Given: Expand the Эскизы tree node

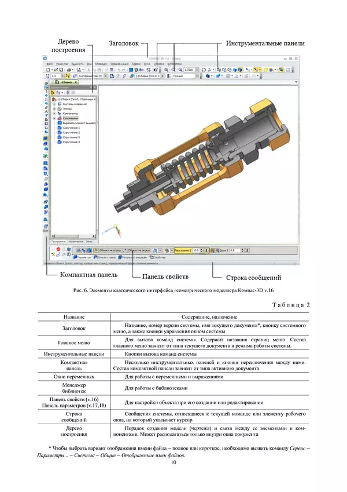Looking at the screenshot, I should tap(54, 108).
